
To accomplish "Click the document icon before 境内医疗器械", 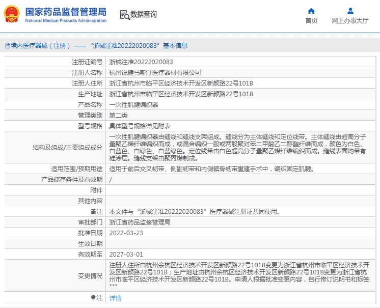I will click(x=8, y=45).
